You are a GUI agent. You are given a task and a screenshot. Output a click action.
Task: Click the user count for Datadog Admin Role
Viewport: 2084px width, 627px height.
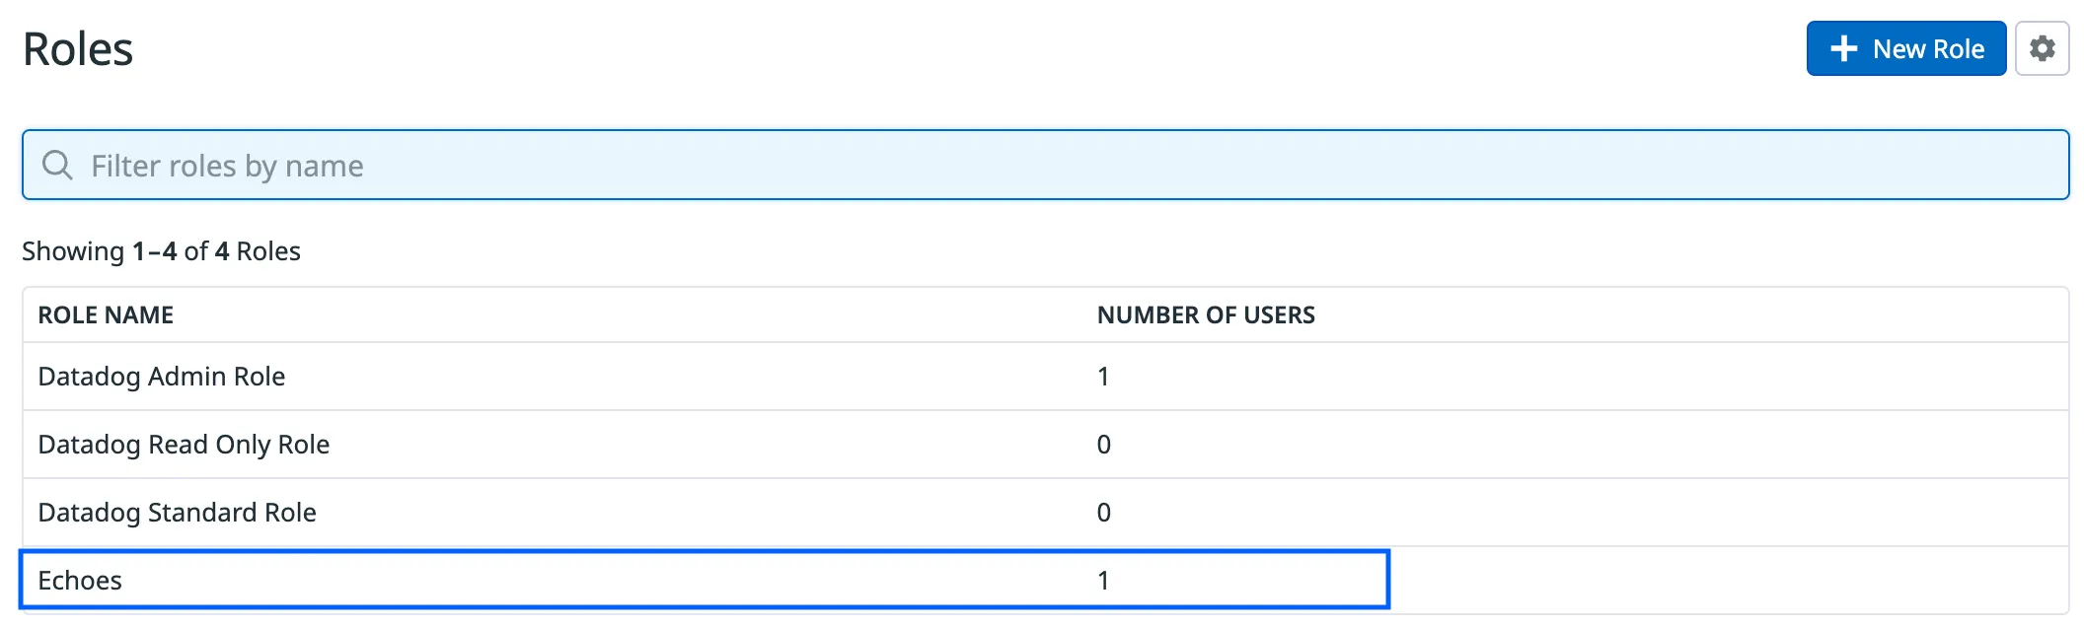coord(1103,377)
